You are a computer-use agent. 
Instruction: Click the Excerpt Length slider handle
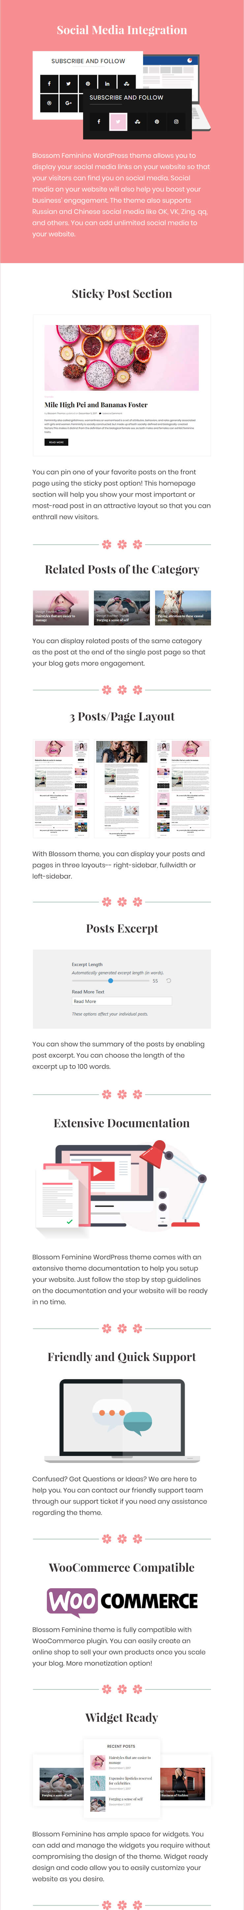(110, 980)
